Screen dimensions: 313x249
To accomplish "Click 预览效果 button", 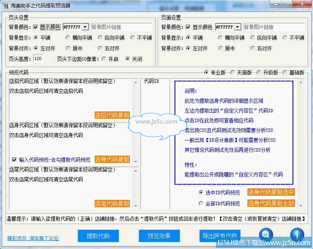I will point(159,236).
